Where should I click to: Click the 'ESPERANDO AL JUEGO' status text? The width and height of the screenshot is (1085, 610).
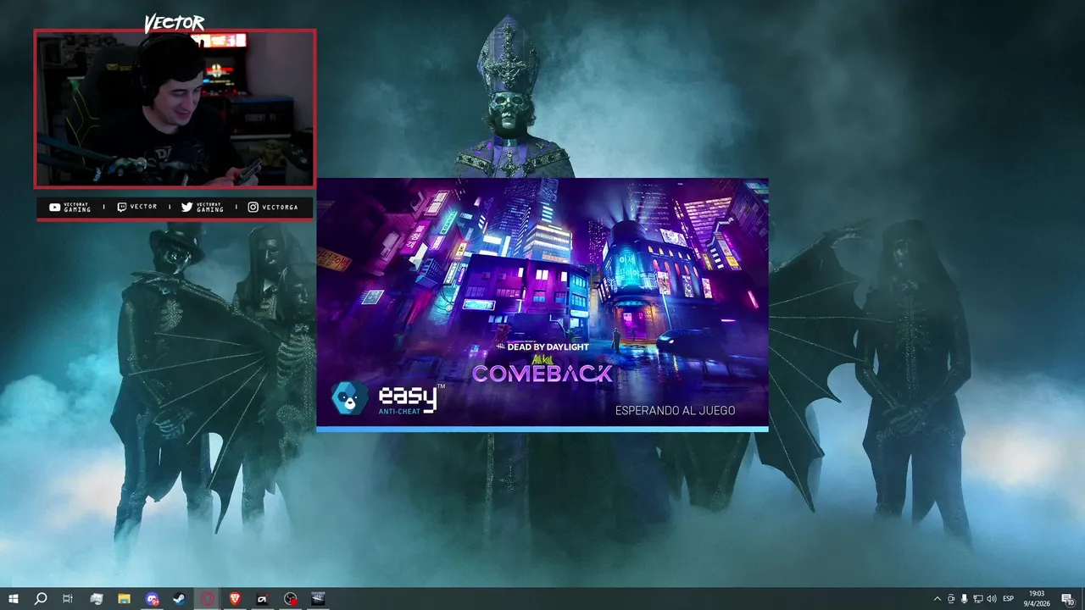click(675, 411)
